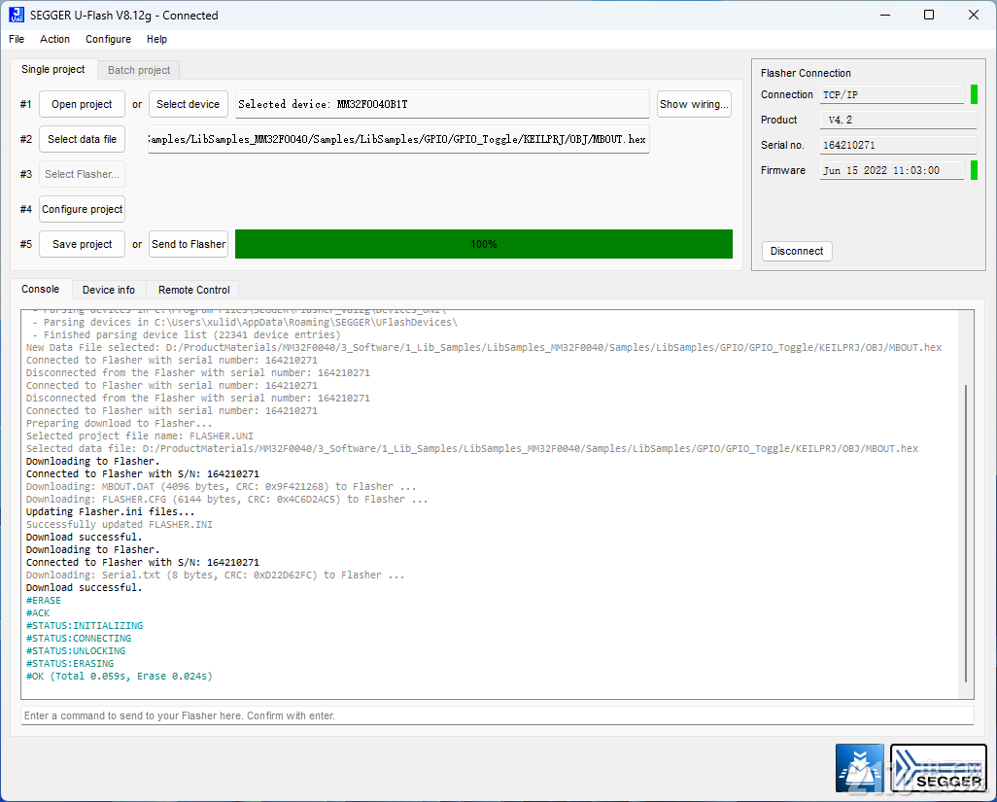Click the MBOUT.hex data file path field
The image size is (997, 802).
(x=398, y=139)
